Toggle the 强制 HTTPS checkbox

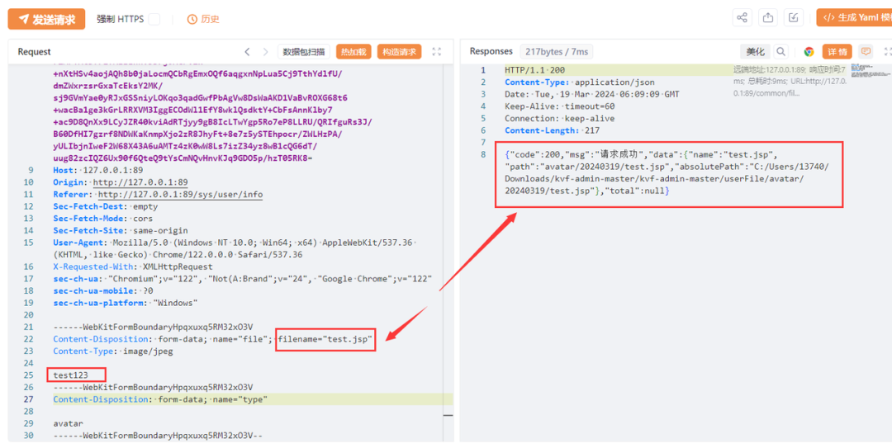[154, 19]
